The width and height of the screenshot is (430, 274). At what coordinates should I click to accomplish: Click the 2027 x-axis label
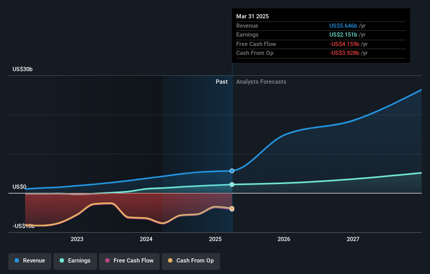353,239
